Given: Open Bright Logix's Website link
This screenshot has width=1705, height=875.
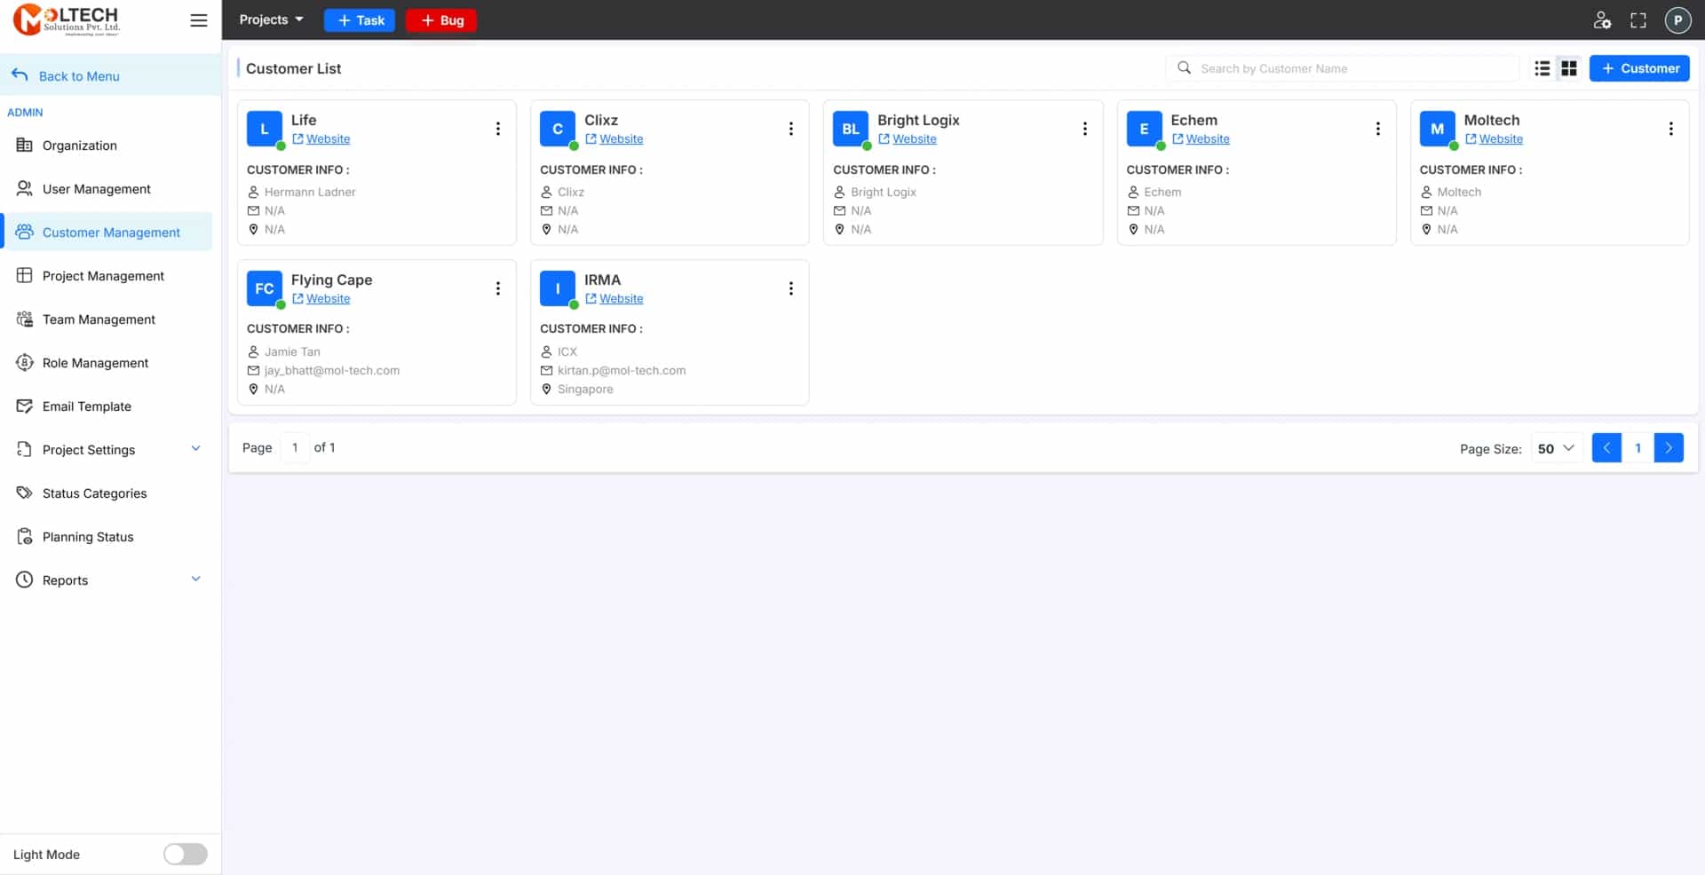Looking at the screenshot, I should (908, 139).
